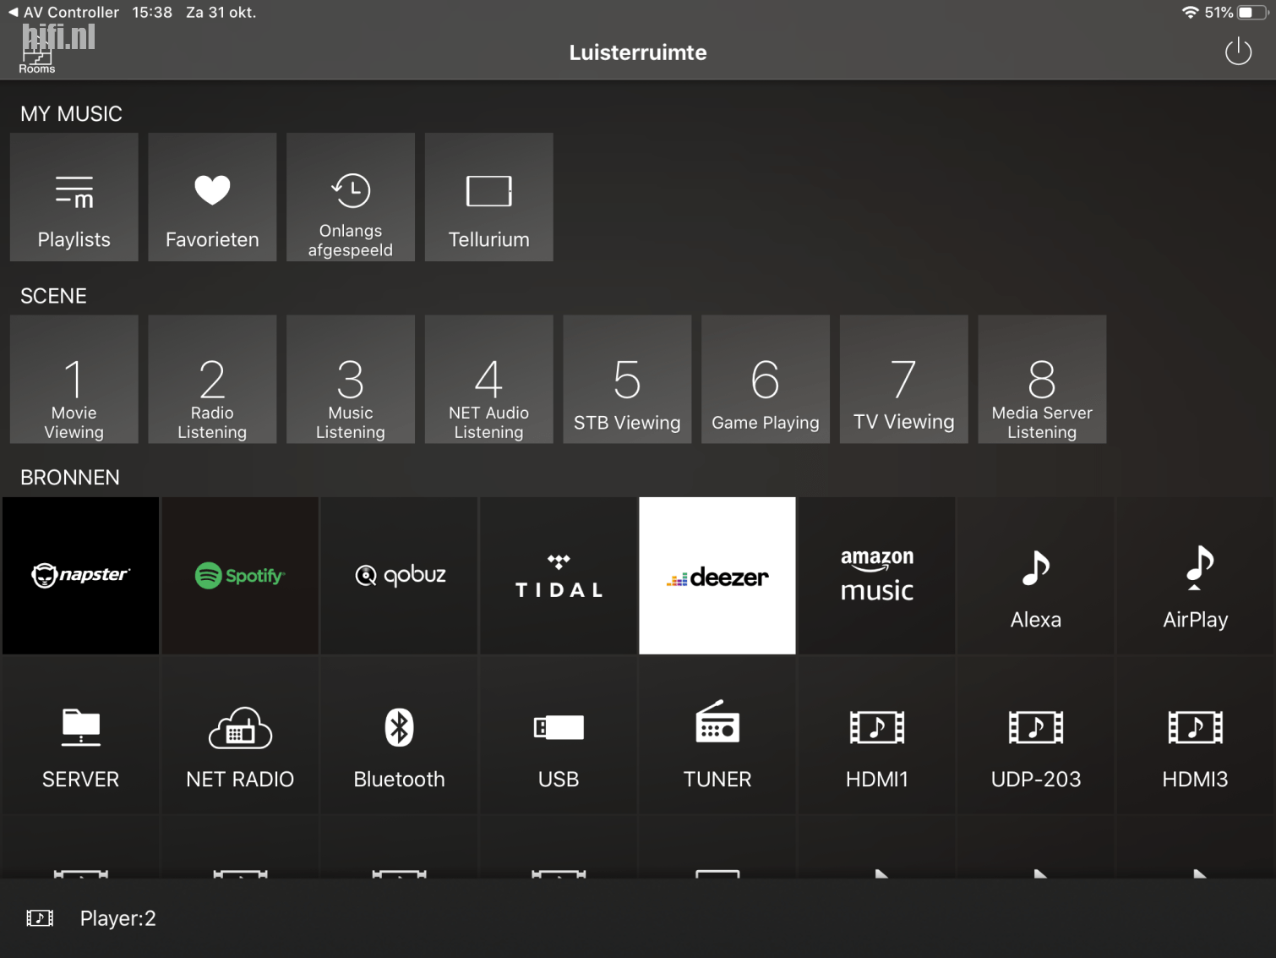
Task: Select the Tellurium tile
Action: [x=489, y=197]
